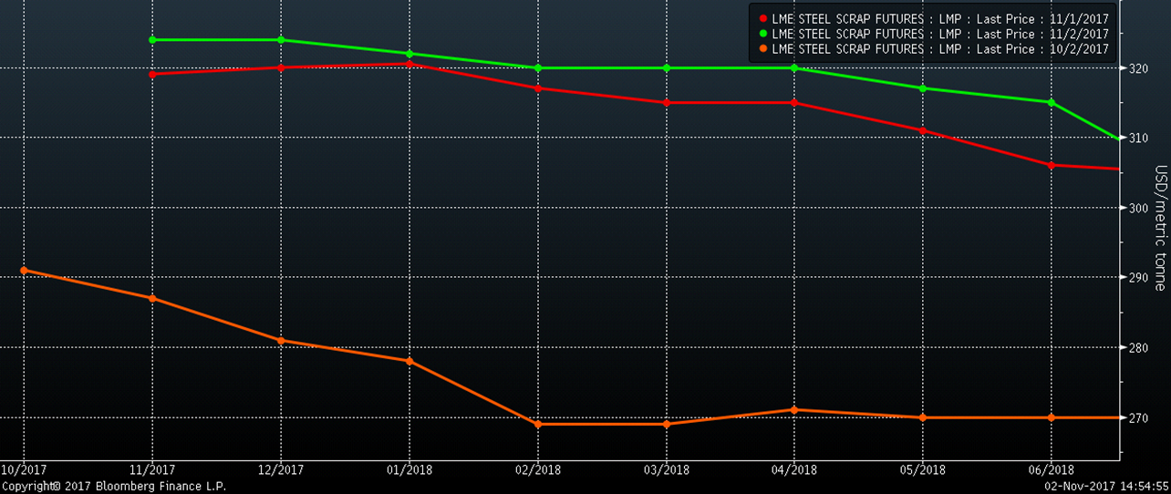This screenshot has width=1171, height=494.
Task: Pick the orange data point at 01/2018
Action: coord(409,361)
